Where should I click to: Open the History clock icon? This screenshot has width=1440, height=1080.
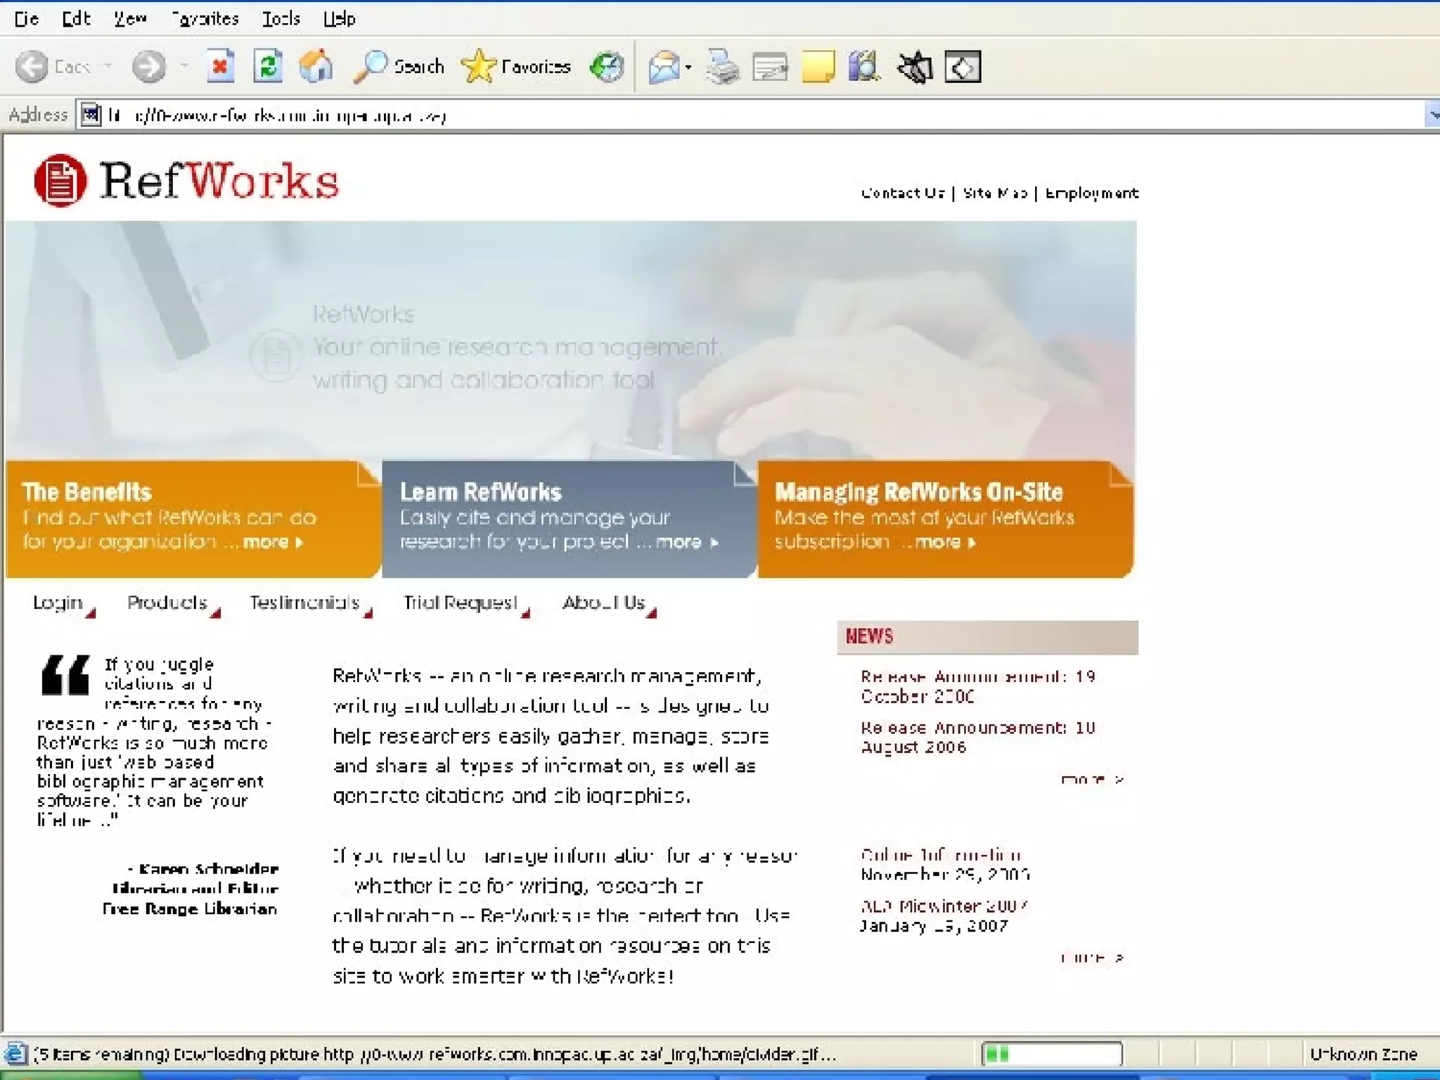tap(607, 67)
